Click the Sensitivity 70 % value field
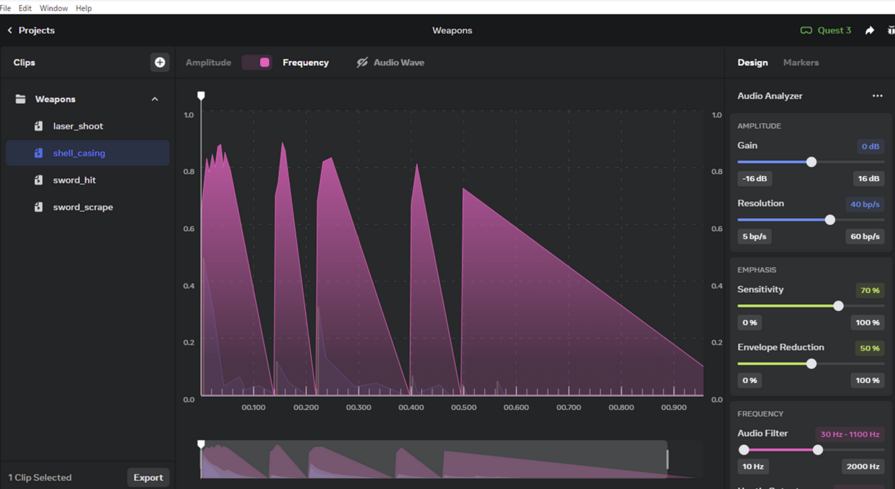The image size is (895, 489). click(x=870, y=290)
